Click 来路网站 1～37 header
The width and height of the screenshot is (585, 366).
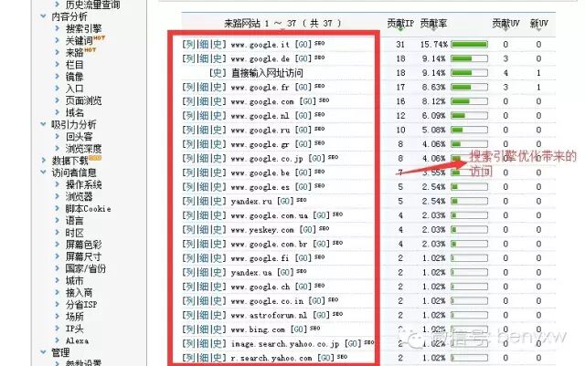click(282, 23)
